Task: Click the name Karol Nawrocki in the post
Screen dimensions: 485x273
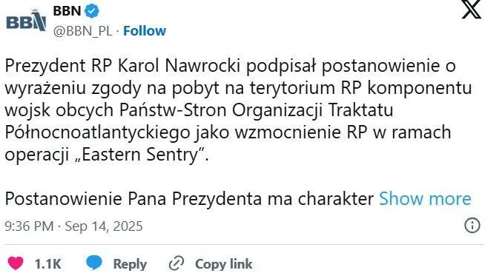Action: click(179, 66)
